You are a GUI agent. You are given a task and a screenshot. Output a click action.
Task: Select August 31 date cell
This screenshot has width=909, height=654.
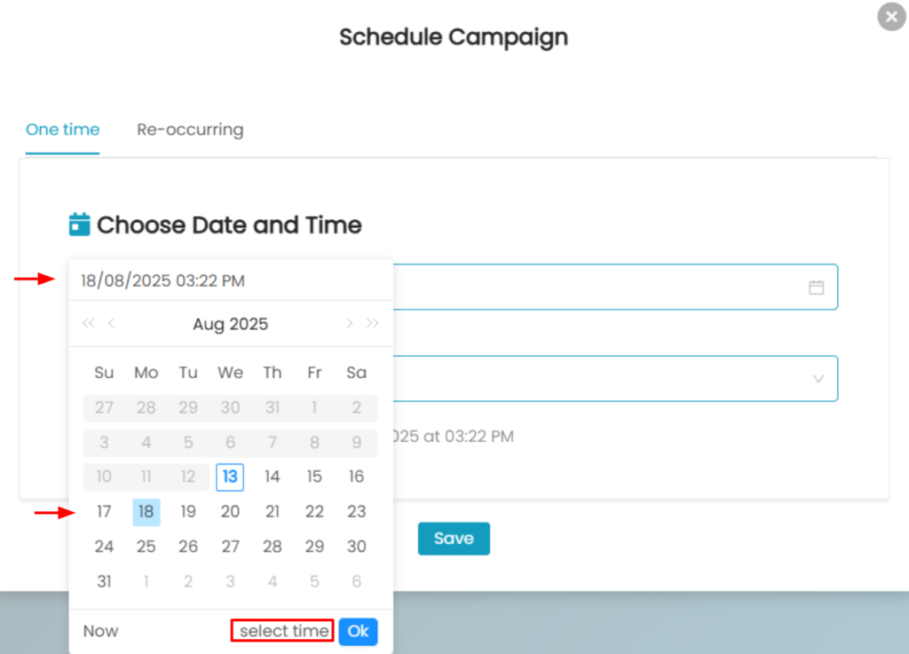(104, 581)
